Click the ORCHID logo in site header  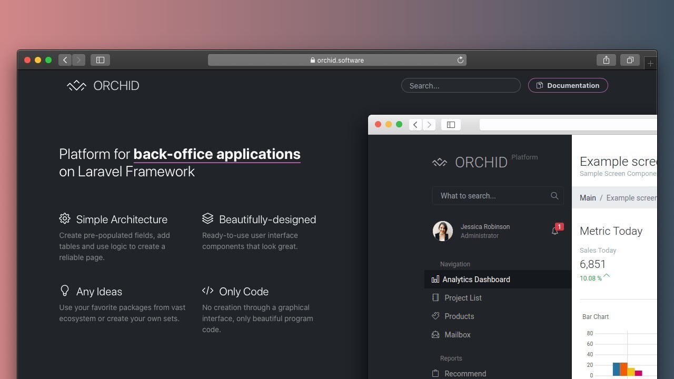[x=103, y=85]
